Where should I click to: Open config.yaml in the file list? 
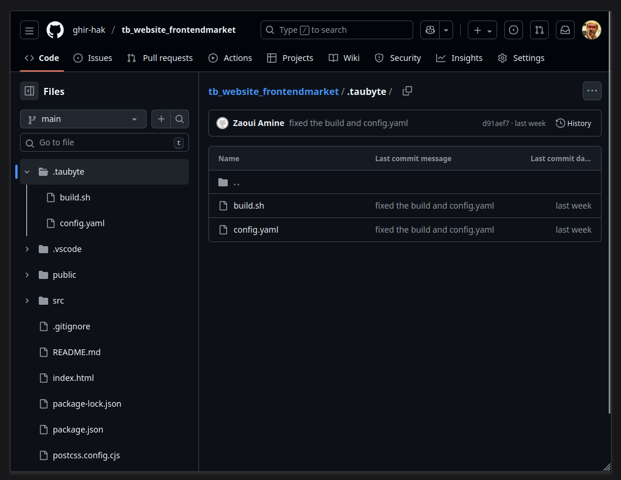pyautogui.click(x=256, y=230)
